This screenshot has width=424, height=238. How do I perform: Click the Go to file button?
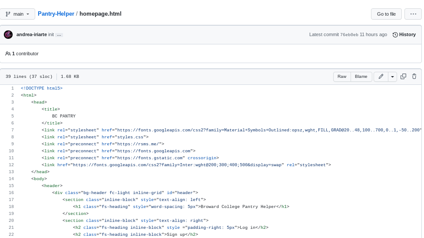pyautogui.click(x=386, y=14)
